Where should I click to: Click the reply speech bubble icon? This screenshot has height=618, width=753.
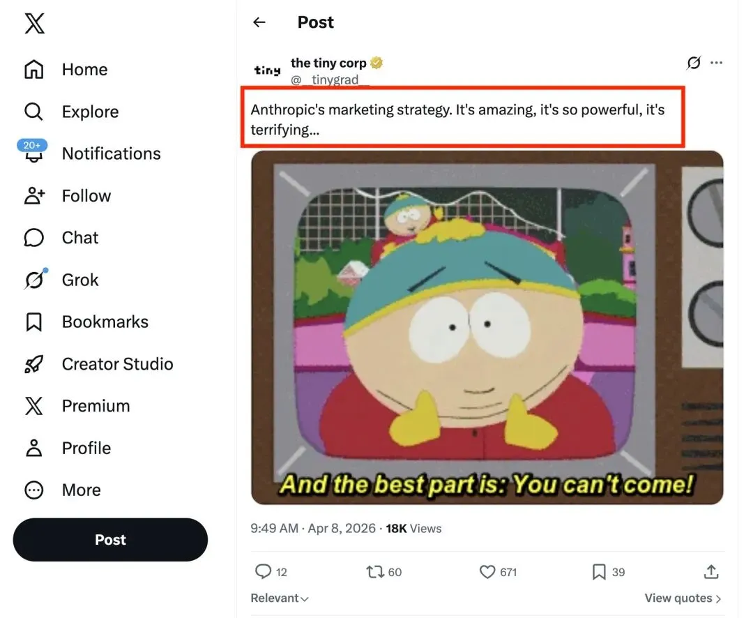(x=263, y=572)
